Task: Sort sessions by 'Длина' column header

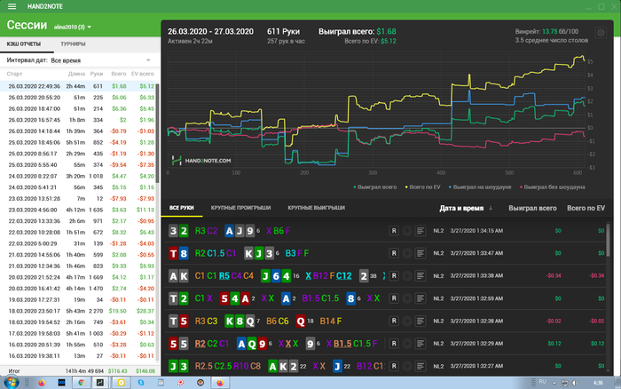Action: (76, 74)
